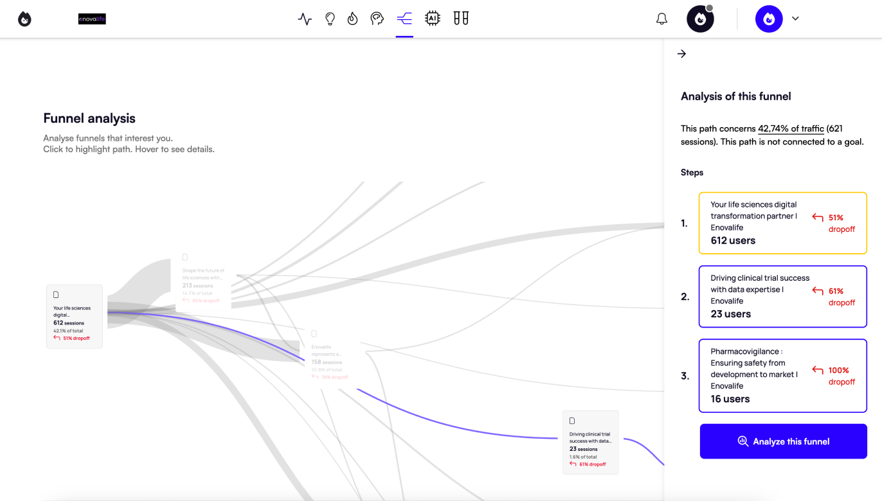Open the test tubes experiments icon

click(461, 19)
